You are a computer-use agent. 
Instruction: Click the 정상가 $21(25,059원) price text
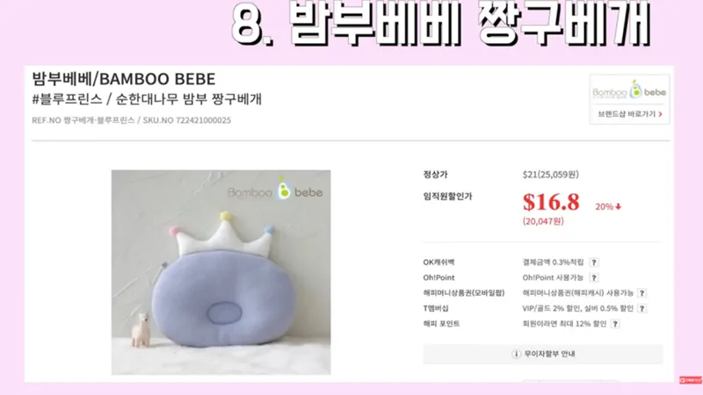[x=551, y=175]
